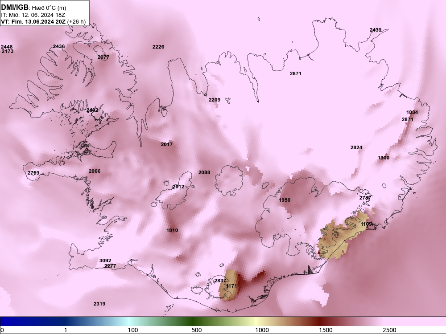This screenshot has height=334, width=446.
Task: Click the legend label 1000
Action: pos(262,330)
